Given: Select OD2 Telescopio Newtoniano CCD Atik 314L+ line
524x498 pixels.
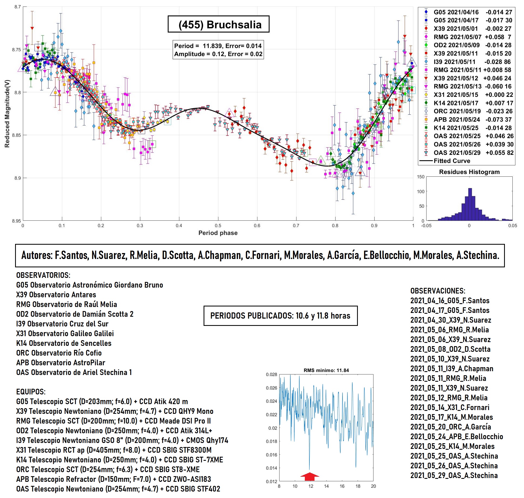Looking at the screenshot, I should 114,431.
